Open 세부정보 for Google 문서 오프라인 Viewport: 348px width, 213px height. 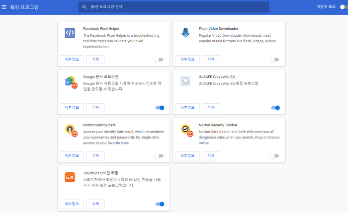coord(72,108)
